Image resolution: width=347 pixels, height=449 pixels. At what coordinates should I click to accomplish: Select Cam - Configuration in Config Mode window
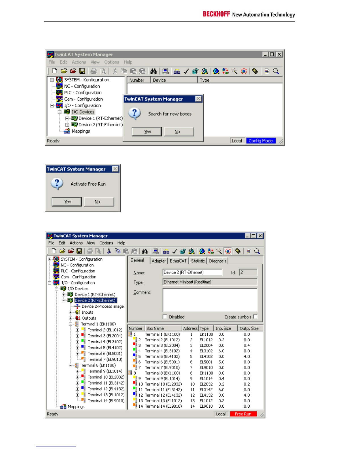[x=83, y=99]
